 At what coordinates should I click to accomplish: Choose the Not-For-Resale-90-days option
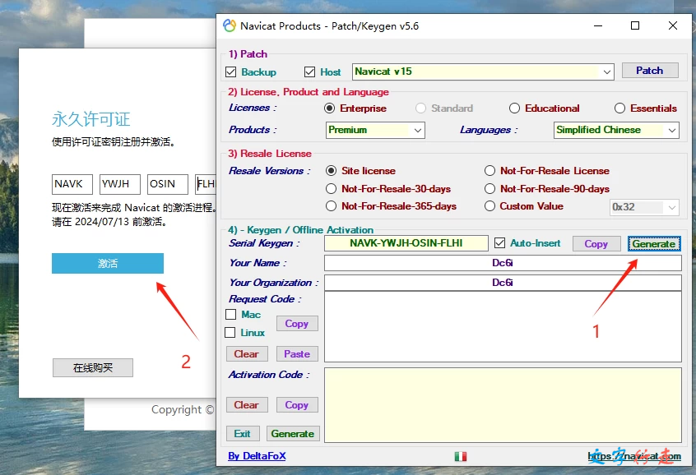[x=490, y=189]
